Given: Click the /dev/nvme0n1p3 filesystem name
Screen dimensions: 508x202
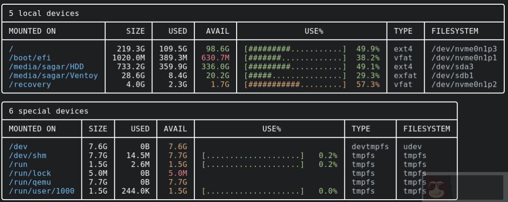Looking at the screenshot, I should (x=464, y=49).
